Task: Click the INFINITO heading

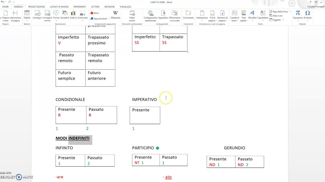Action: tap(64, 148)
